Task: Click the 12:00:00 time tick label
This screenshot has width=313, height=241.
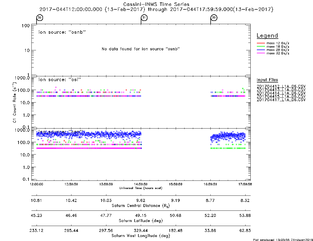Action: click(37, 184)
